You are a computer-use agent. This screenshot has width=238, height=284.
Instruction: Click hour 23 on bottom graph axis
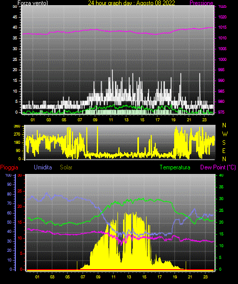pyautogui.click(x=205, y=277)
